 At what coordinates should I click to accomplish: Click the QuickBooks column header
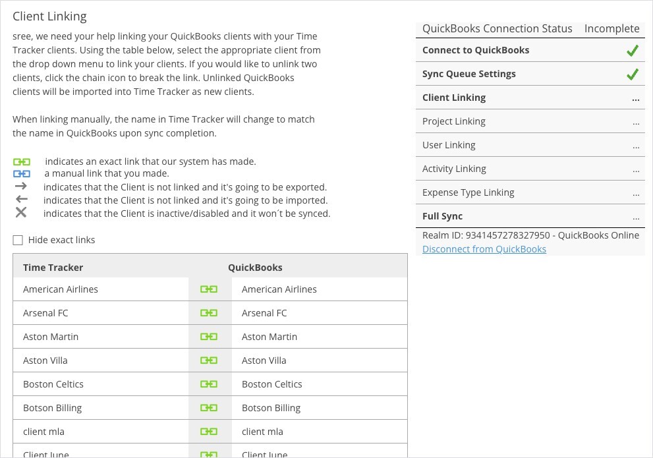255,268
